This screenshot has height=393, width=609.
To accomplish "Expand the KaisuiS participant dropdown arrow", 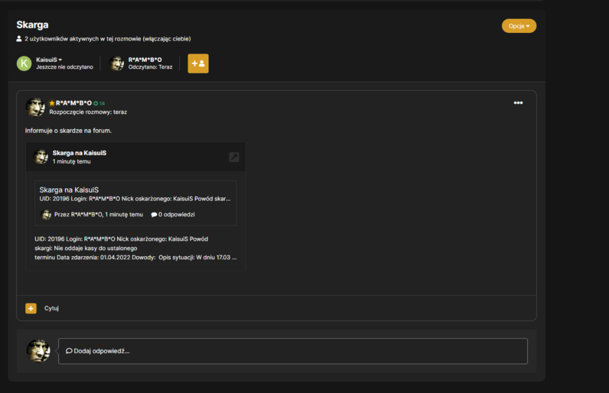I will (60, 60).
